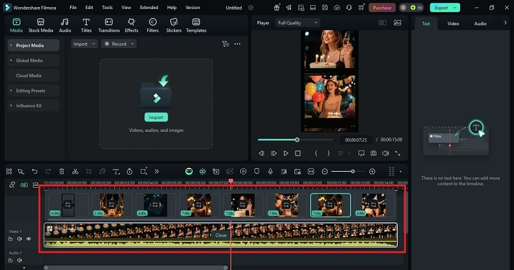Select the Text tool in the timeline toolbar
This screenshot has width=514, height=270.
pos(116,171)
